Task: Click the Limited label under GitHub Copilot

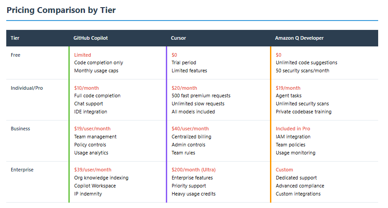Action: (x=82, y=55)
